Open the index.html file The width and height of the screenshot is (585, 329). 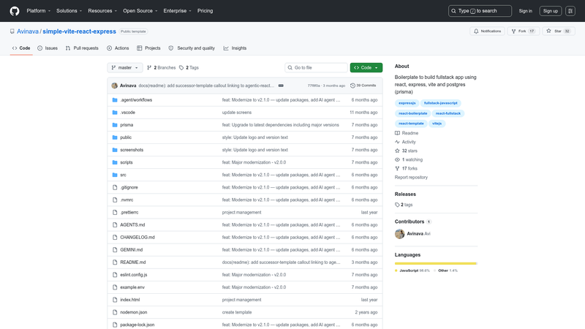[130, 300]
